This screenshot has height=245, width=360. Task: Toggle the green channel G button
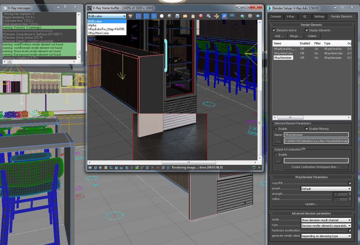pos(146,16)
